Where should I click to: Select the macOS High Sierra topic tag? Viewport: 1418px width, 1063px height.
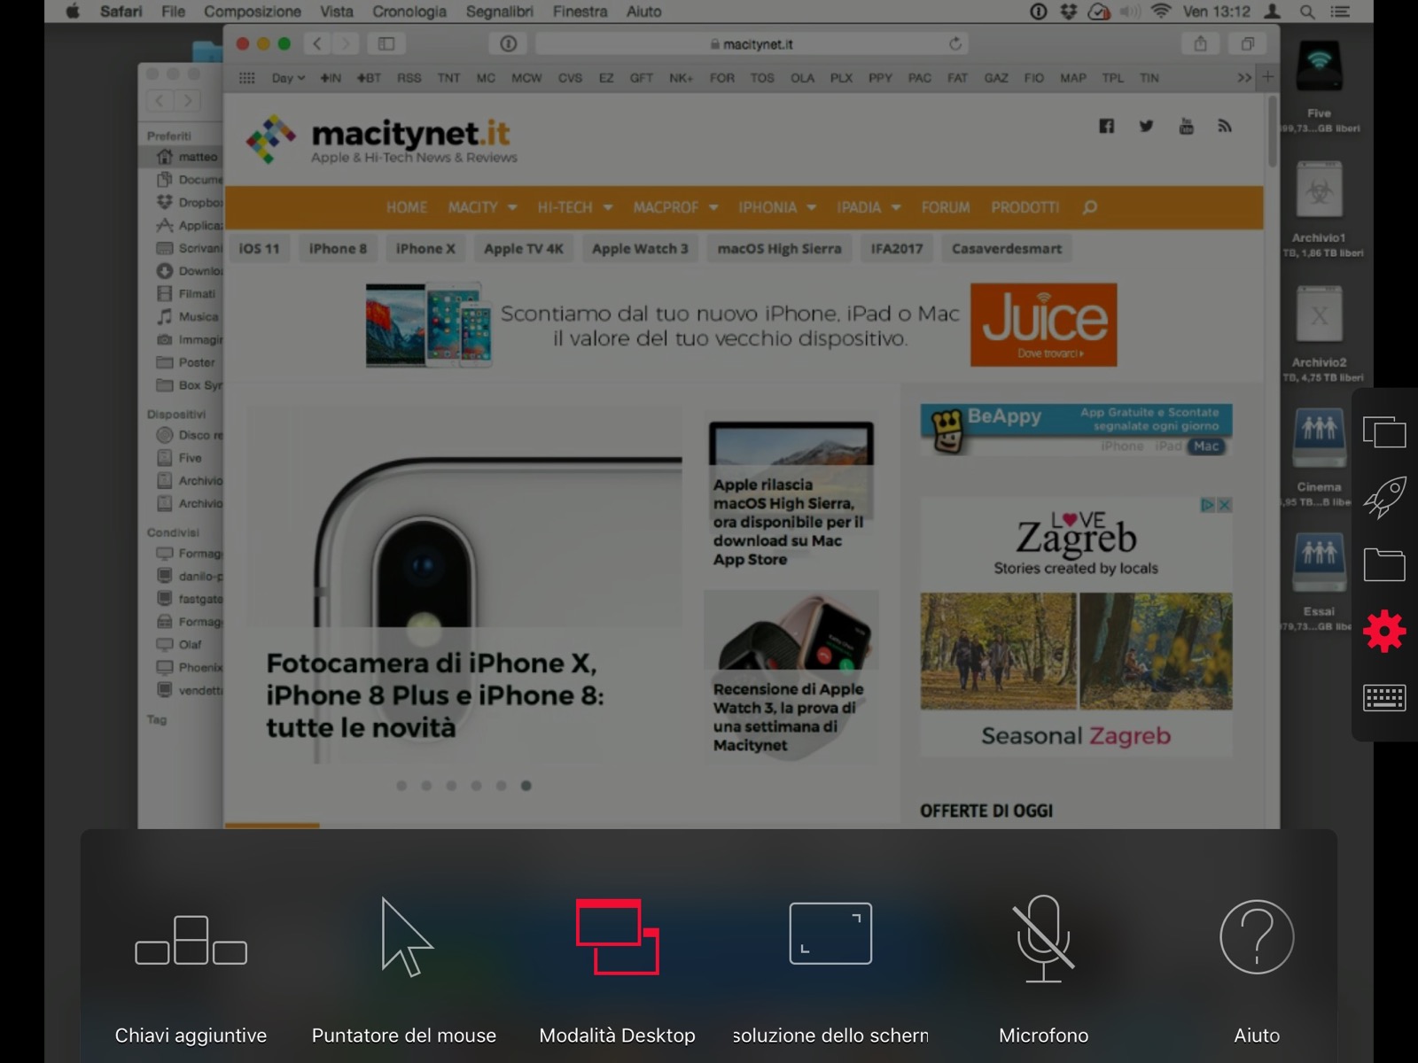tap(779, 249)
